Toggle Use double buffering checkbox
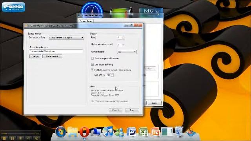 click(93, 65)
